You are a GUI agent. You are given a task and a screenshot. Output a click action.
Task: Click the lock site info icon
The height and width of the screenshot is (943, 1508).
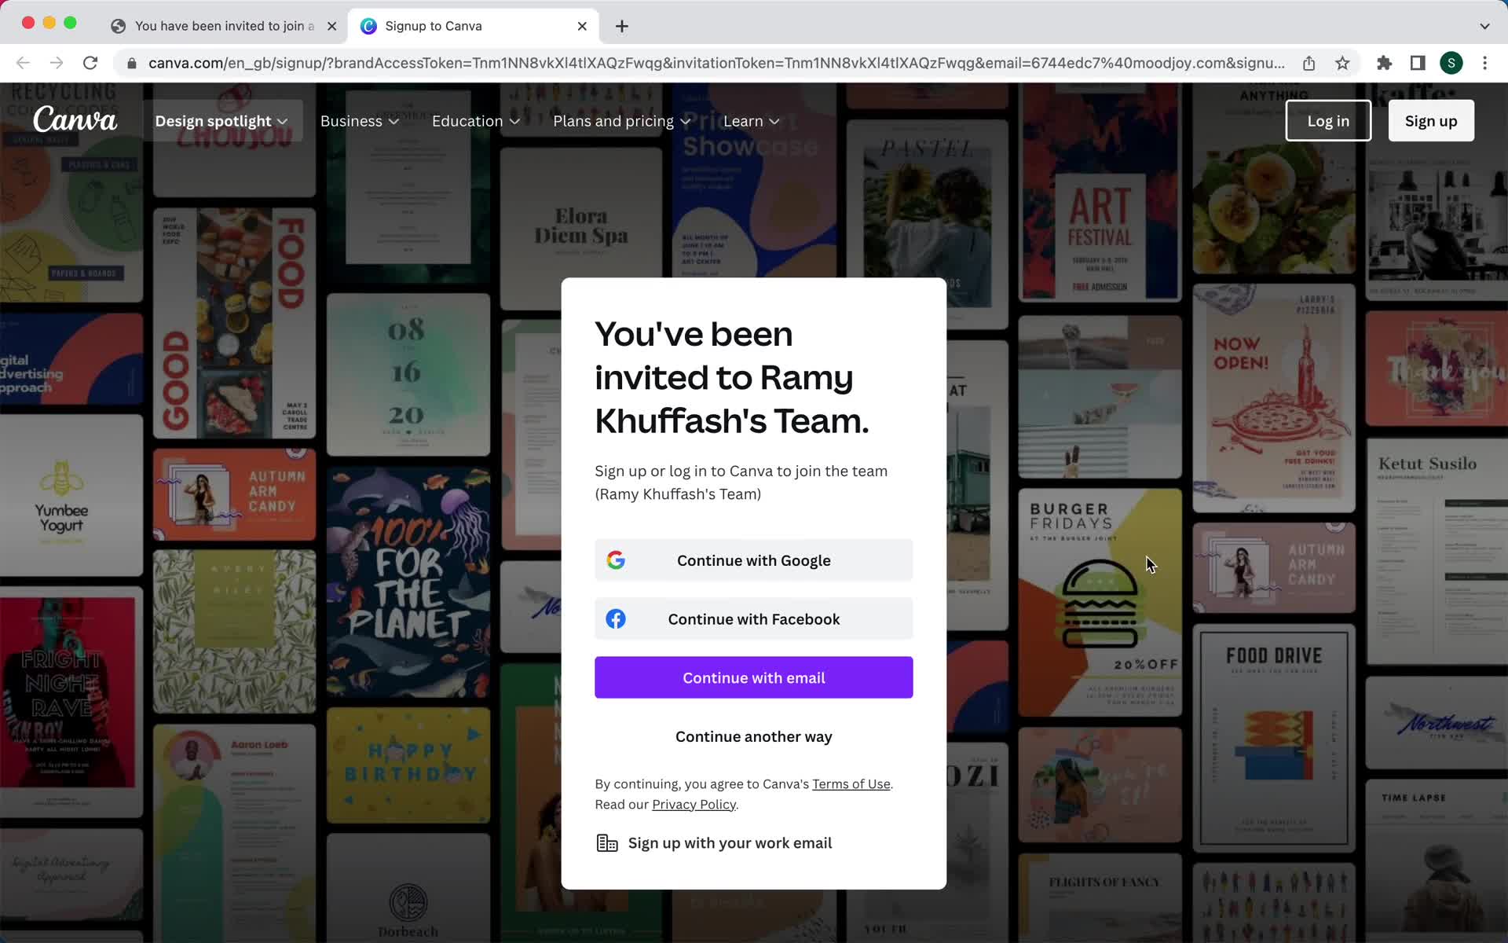[x=132, y=63]
